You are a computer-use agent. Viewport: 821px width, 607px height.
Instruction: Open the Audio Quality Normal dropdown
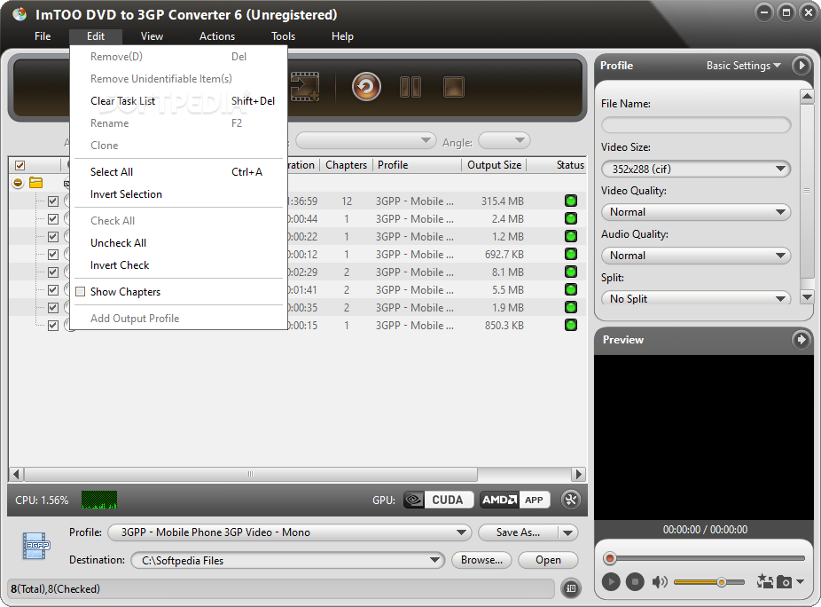pos(696,256)
